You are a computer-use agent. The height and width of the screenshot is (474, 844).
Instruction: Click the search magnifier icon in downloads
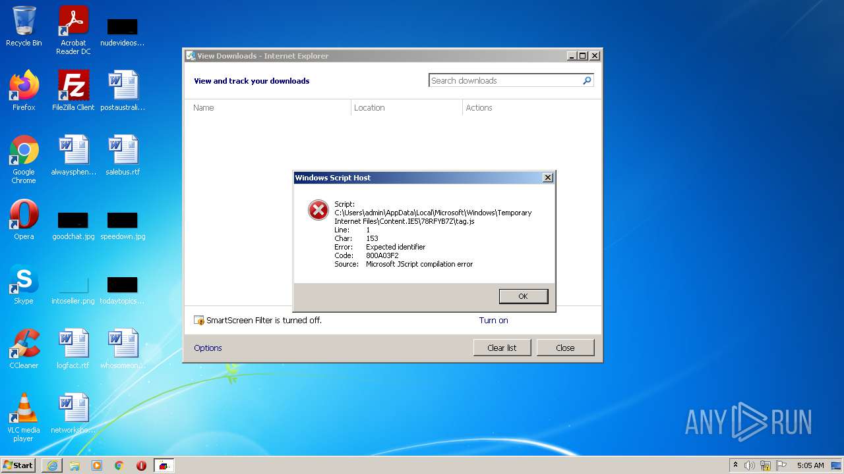587,80
